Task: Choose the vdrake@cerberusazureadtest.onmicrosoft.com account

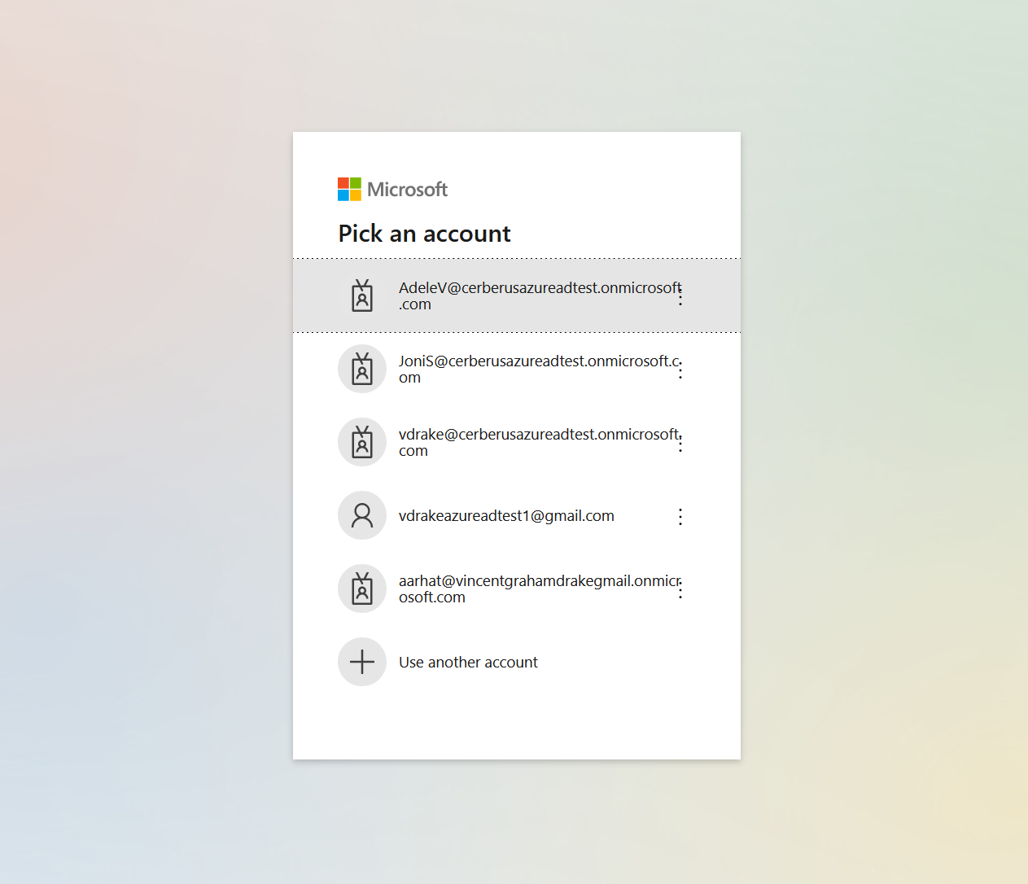Action: pos(517,442)
